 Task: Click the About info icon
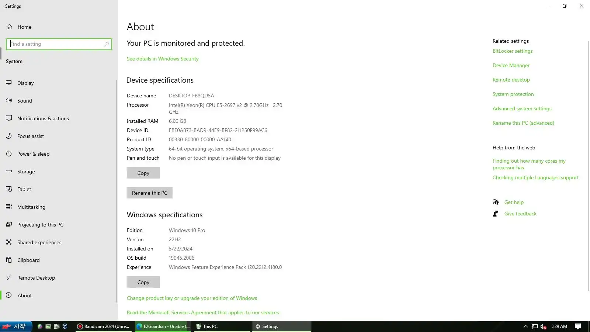tap(9, 295)
